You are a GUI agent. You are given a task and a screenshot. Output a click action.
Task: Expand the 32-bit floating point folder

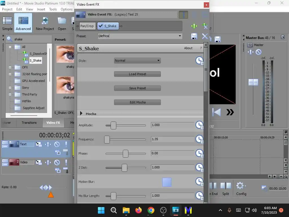pos(10,74)
